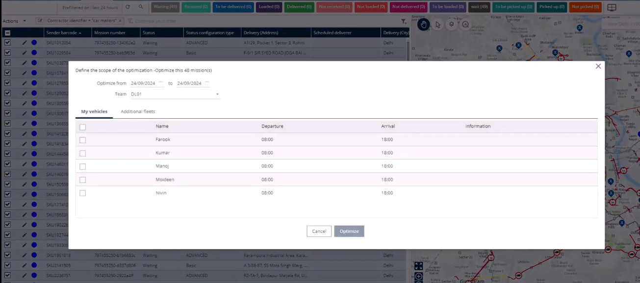
Task: Click the Status configuration type column header
Action: point(213,33)
